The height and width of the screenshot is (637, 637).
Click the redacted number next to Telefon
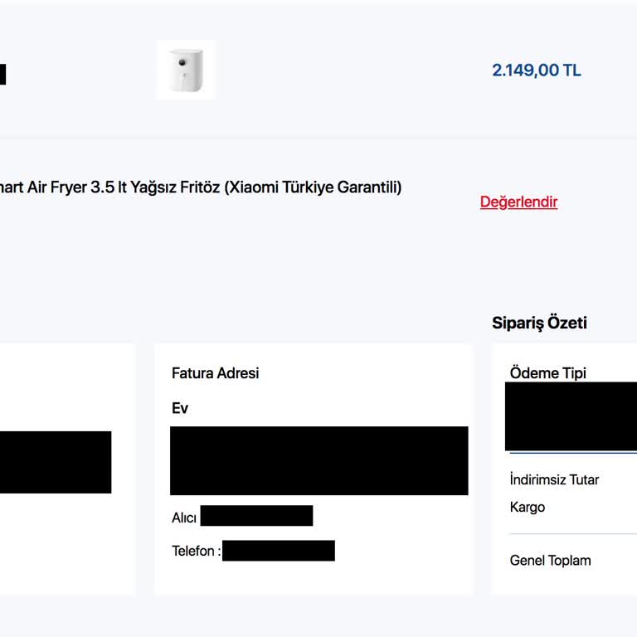click(x=278, y=551)
